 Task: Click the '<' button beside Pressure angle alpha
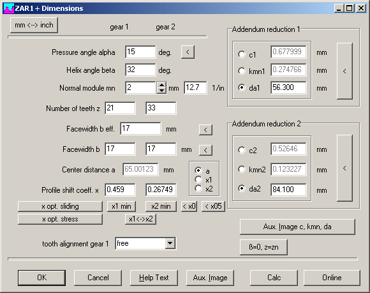pos(188,52)
